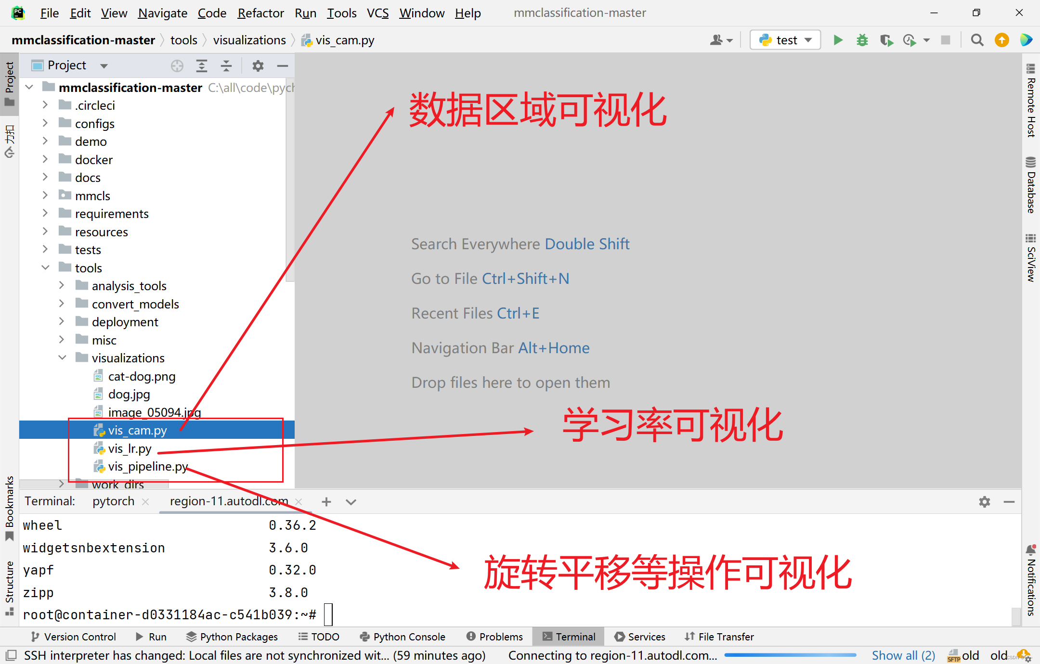Click the terminal command prompt input
Viewport: 1040px width, 664px height.
tap(328, 614)
